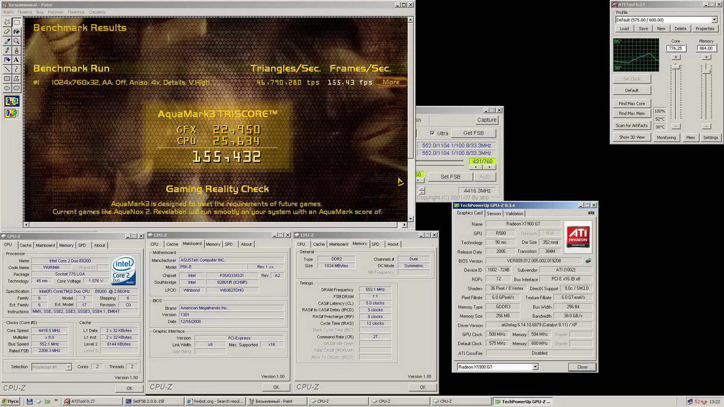724x407 pixels.
Task: Select the Pencil tool in Paint
Action: click(x=7, y=50)
